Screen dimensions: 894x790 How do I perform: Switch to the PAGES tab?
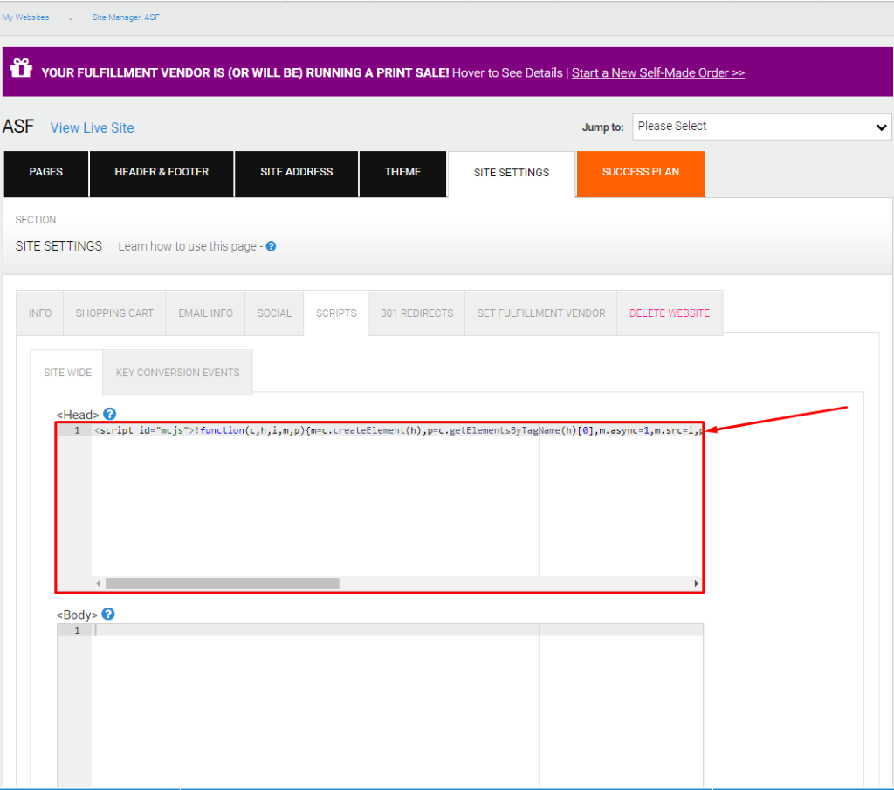[x=45, y=172]
